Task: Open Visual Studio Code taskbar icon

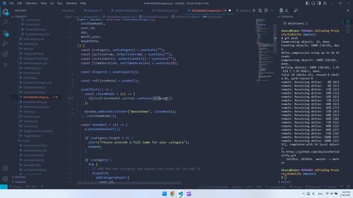Action: [180, 194]
